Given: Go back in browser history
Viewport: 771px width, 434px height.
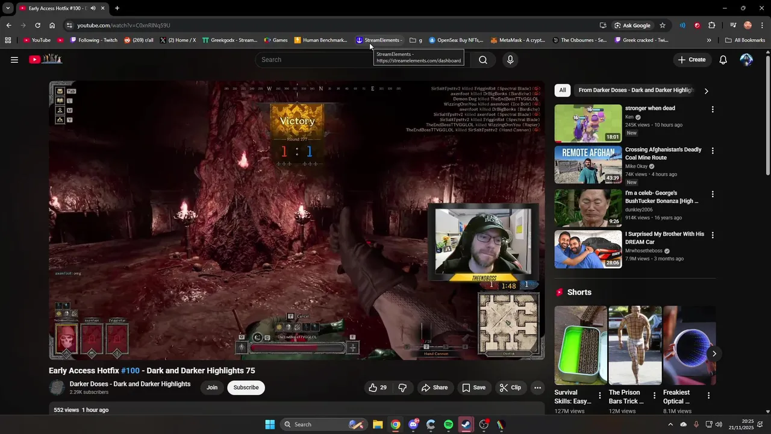Looking at the screenshot, I should click(x=8, y=25).
